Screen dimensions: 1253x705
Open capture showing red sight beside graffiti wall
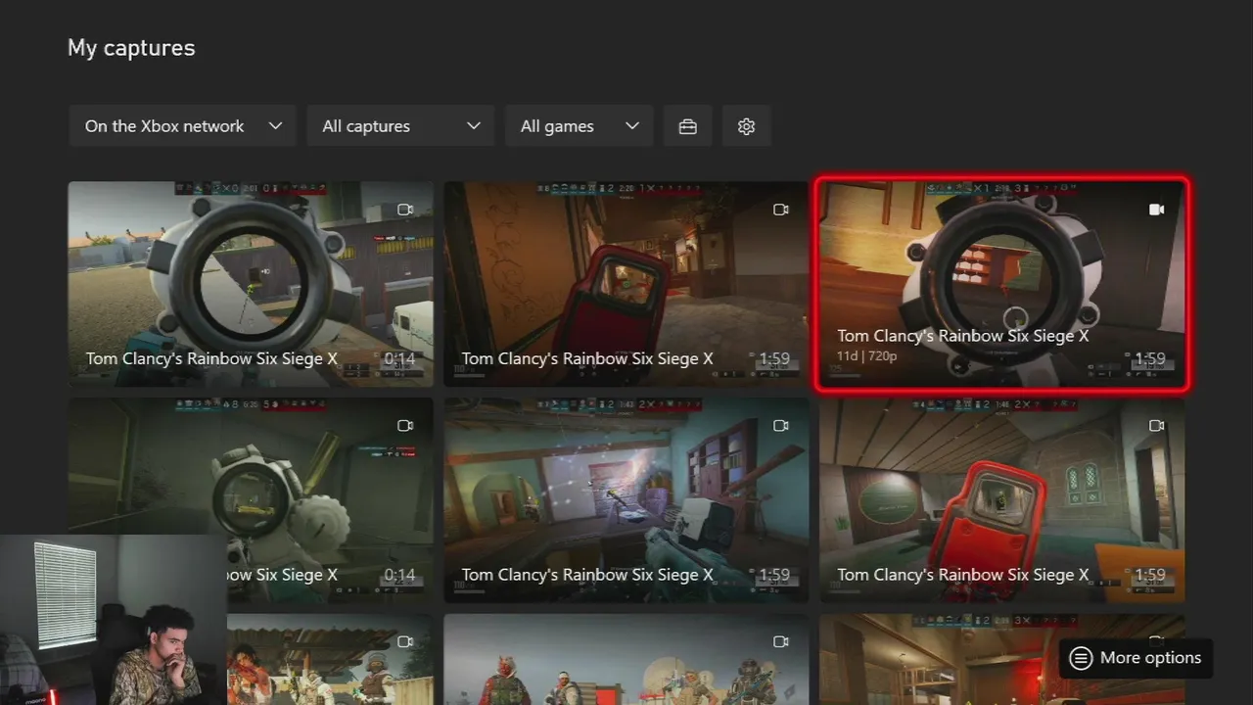pyautogui.click(x=626, y=284)
